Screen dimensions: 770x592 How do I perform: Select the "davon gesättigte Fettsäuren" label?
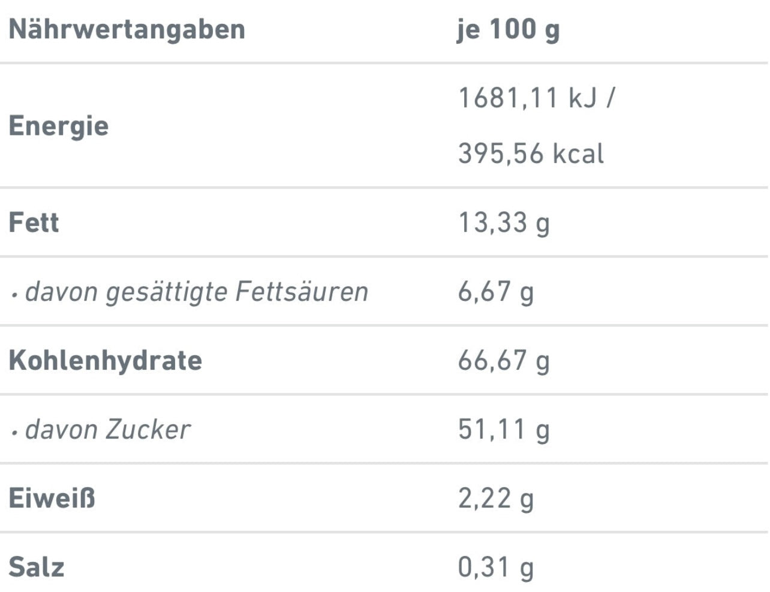197,292
